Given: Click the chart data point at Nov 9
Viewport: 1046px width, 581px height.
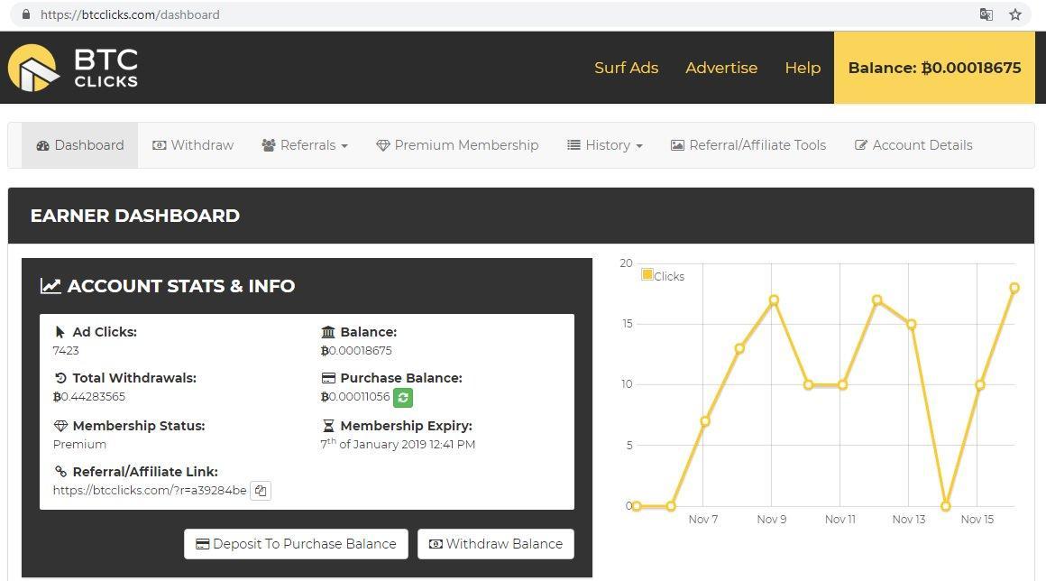Looking at the screenshot, I should point(774,300).
